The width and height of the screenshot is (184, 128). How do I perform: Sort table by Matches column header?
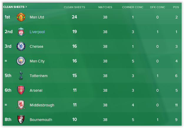click(x=105, y=7)
